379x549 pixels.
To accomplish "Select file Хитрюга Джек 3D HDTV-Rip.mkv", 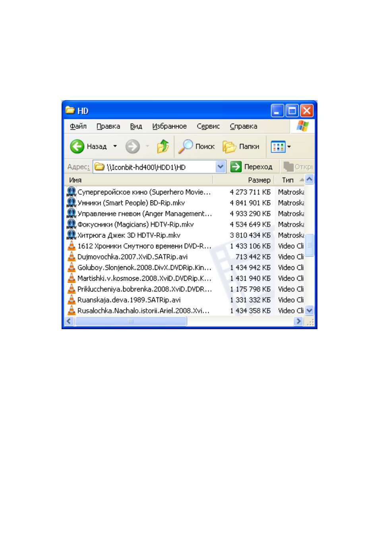I will 129,235.
